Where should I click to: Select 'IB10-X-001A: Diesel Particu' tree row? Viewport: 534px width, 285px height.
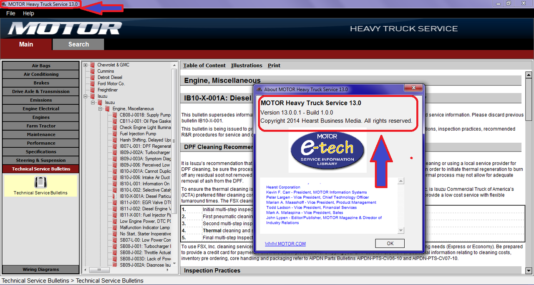click(145, 197)
